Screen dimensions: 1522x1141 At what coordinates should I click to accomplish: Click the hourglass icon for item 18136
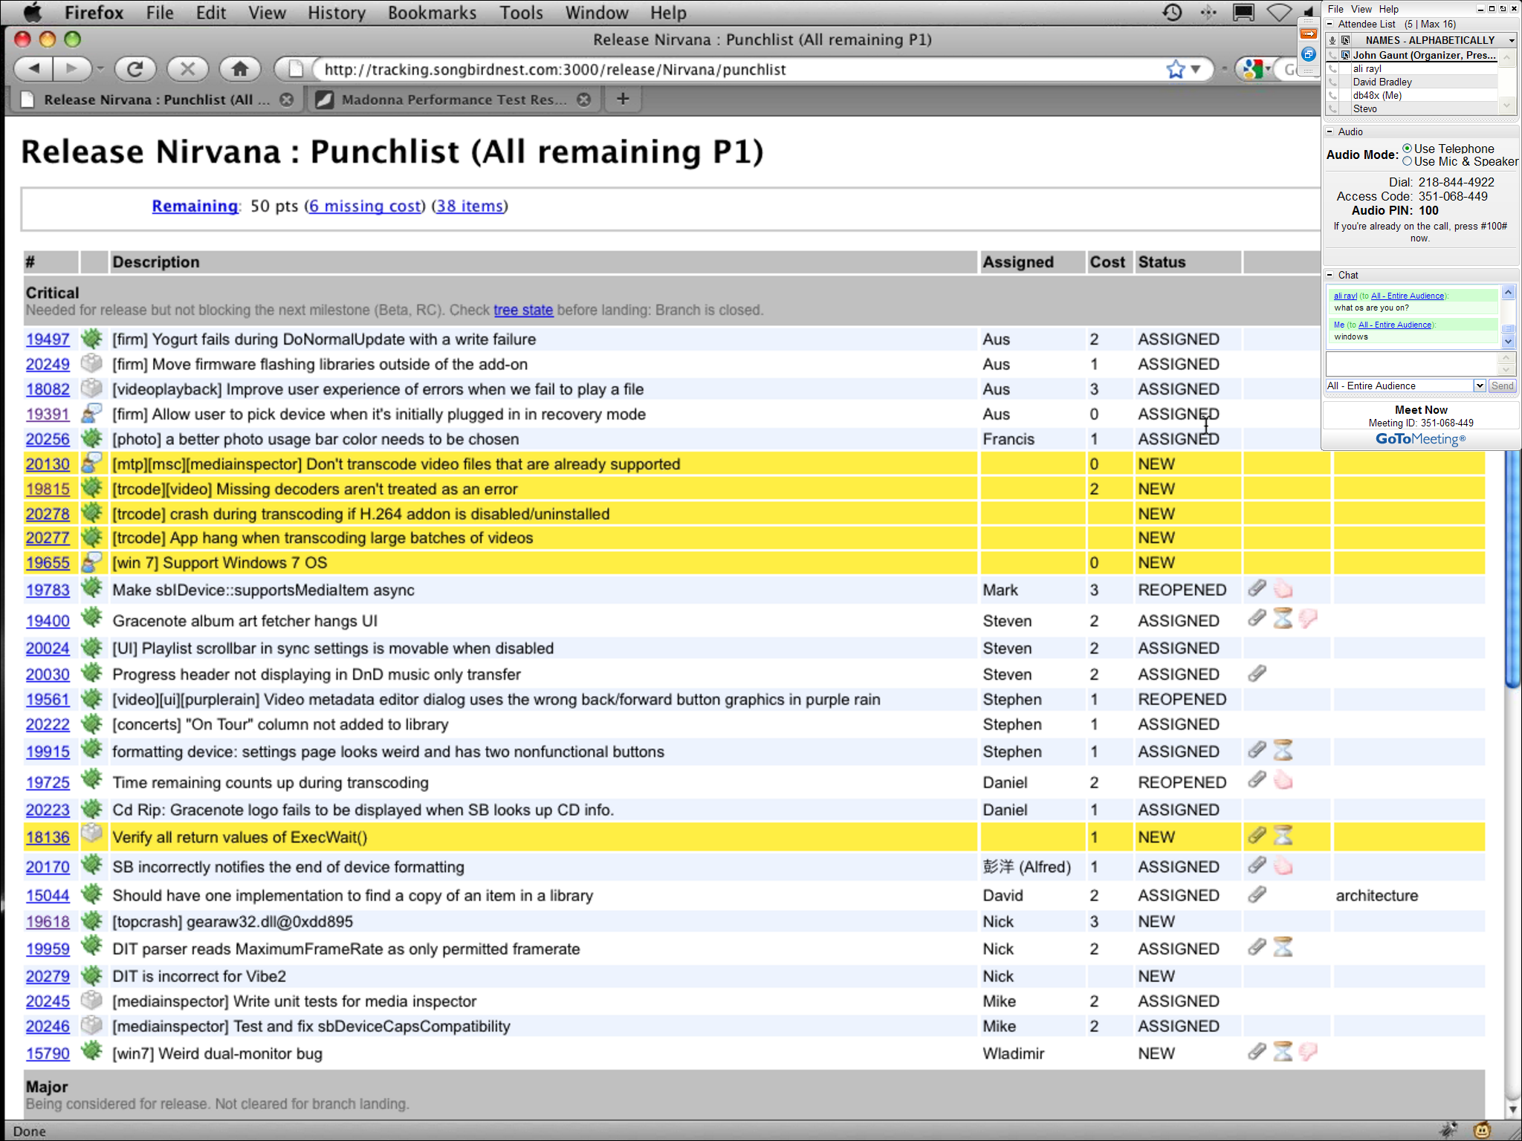(1283, 836)
